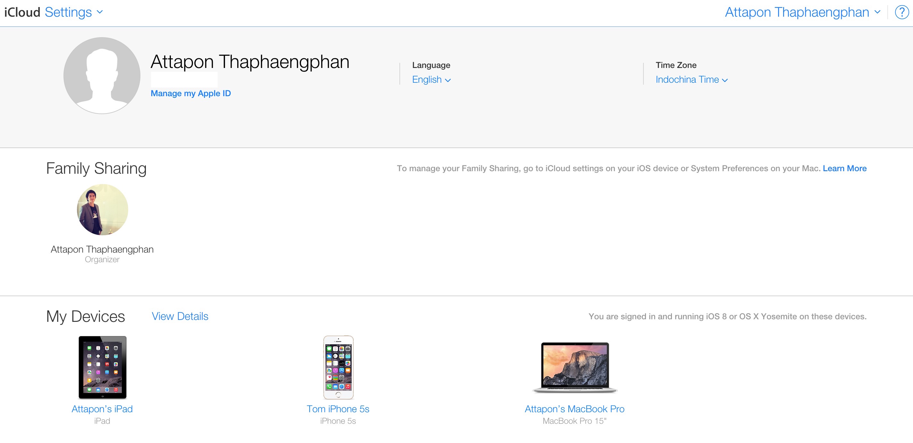Select the Tom iPhone 5s device link
Image resolution: width=913 pixels, height=443 pixels.
(x=338, y=409)
